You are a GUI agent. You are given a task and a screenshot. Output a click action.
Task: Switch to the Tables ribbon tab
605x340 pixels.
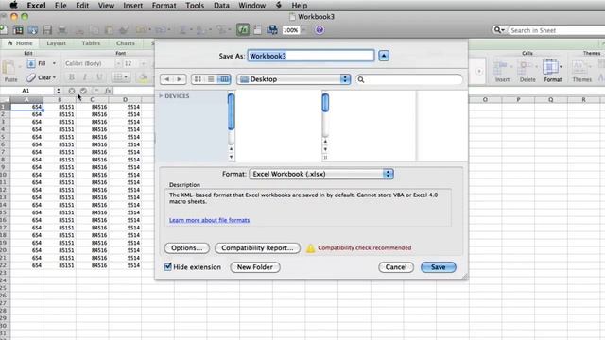(x=91, y=43)
